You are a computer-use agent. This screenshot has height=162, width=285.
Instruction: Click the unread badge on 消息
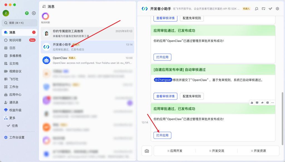(x=34, y=32)
